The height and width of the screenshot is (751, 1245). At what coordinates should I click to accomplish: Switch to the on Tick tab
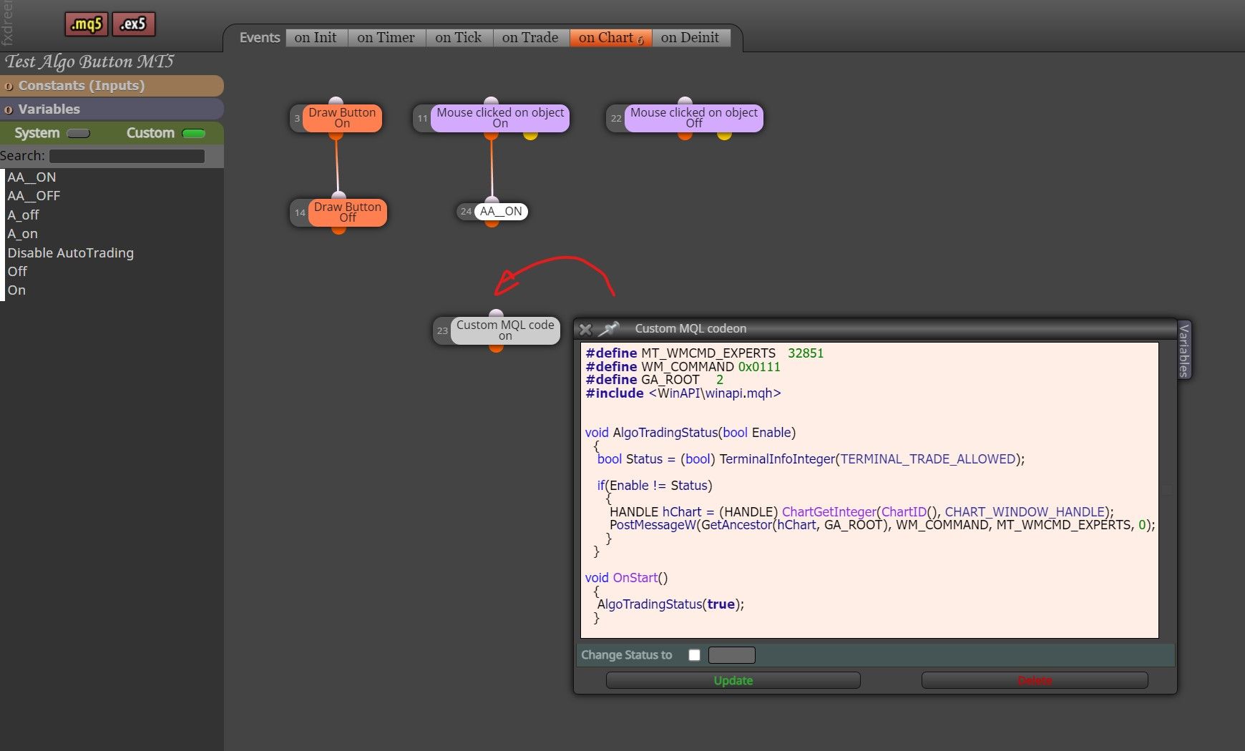point(459,38)
